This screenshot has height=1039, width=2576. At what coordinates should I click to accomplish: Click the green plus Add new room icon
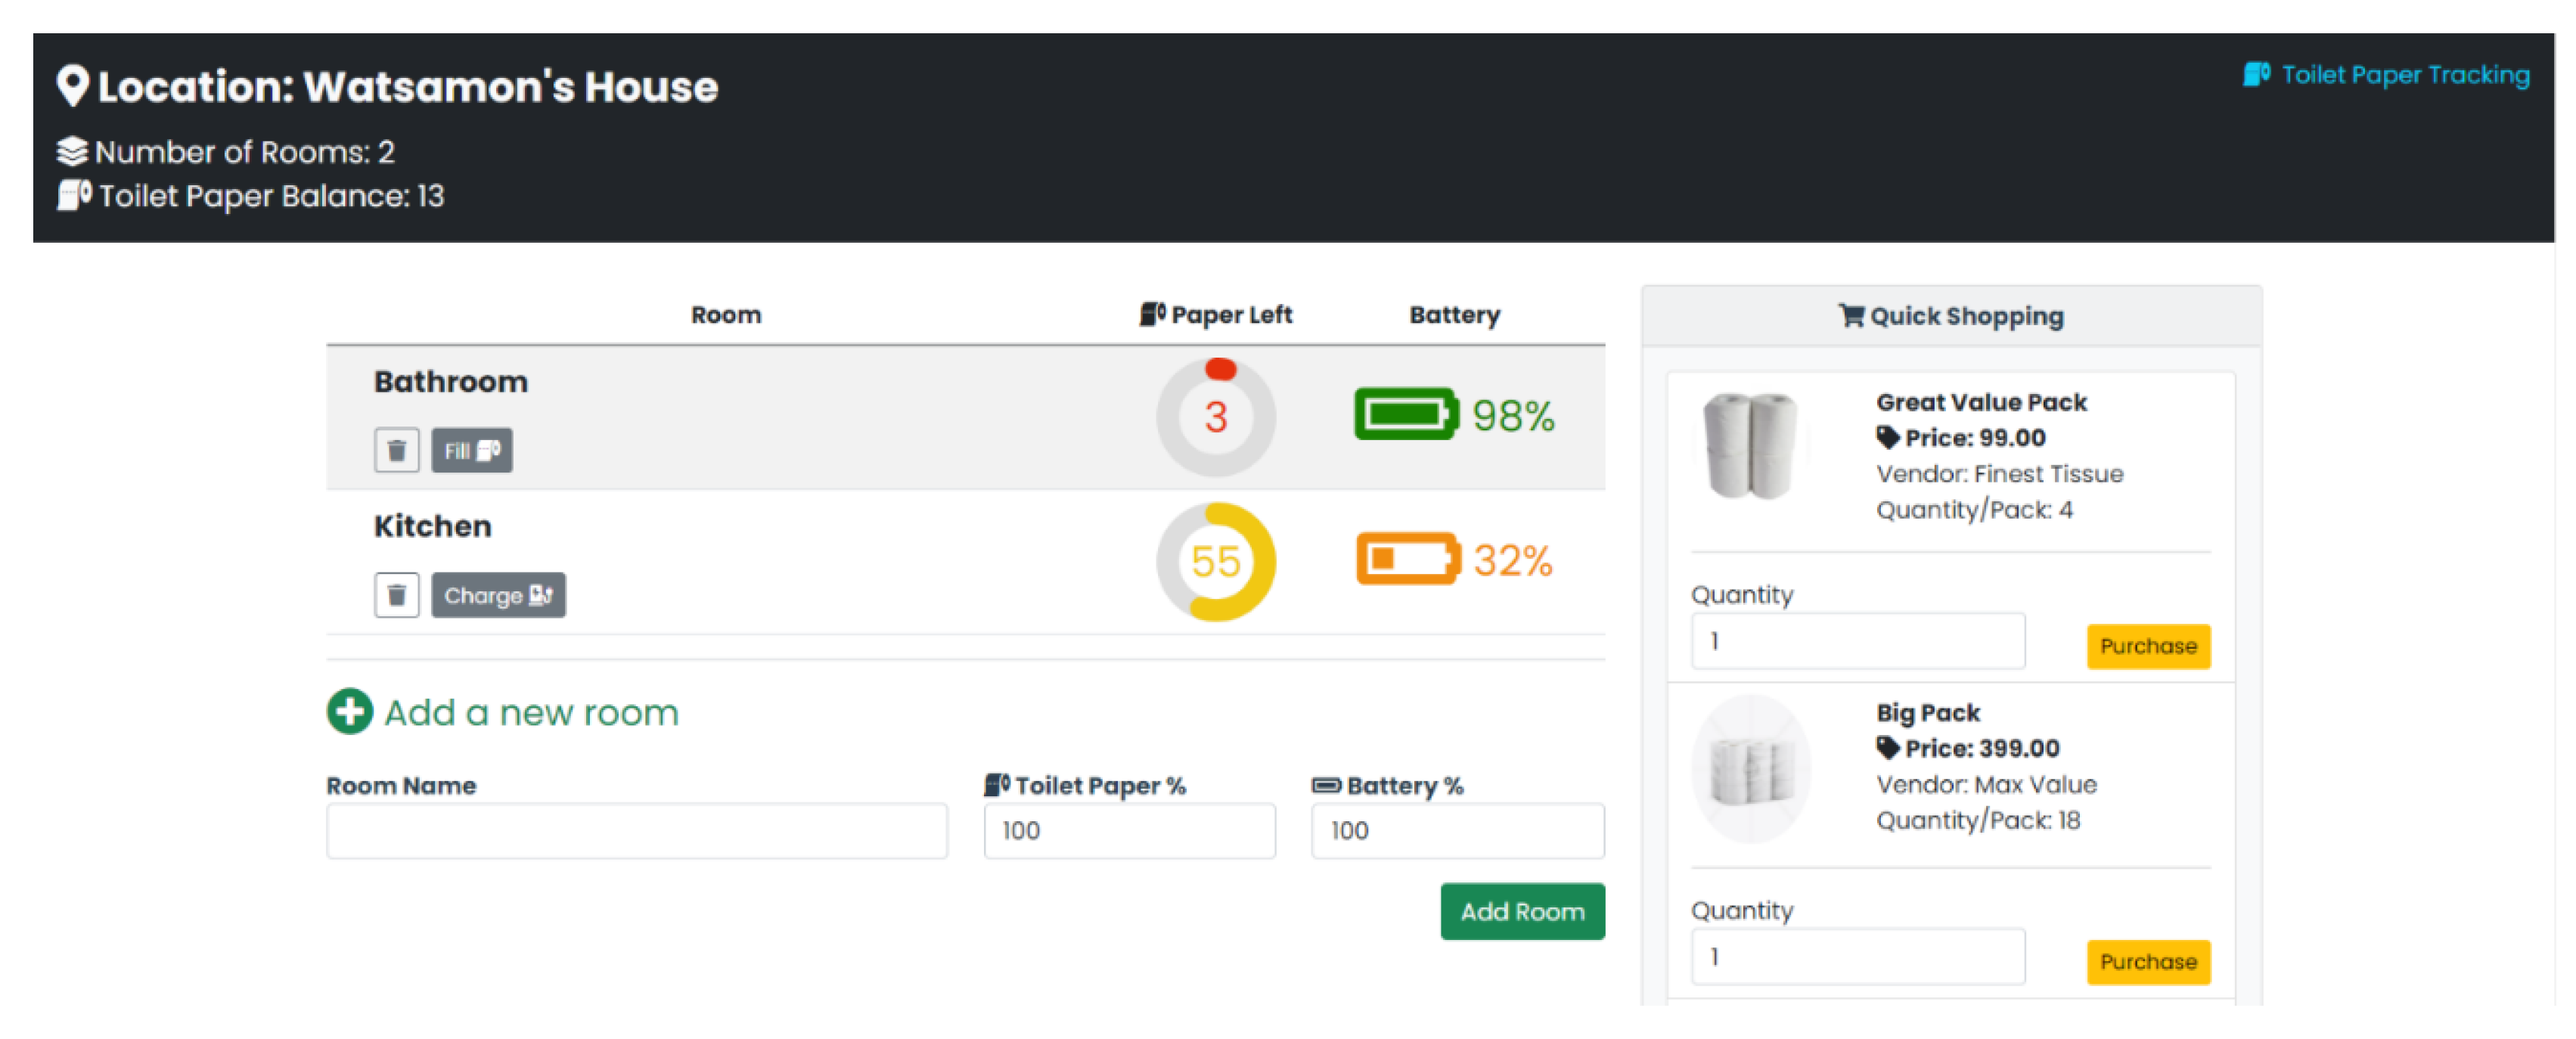pyautogui.click(x=350, y=711)
